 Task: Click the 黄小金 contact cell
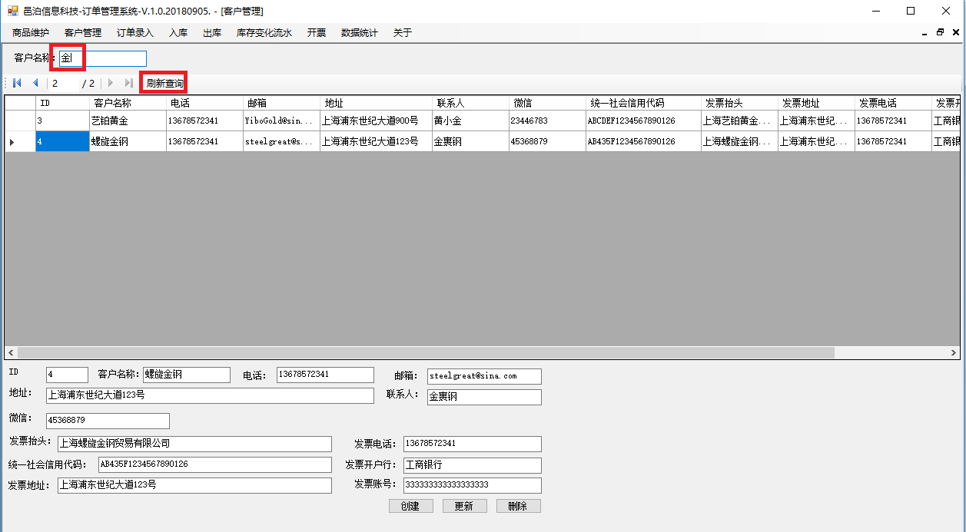(470, 121)
